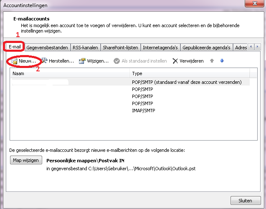Sort the list by the Naam column header
266x209 pixels.
70,73
